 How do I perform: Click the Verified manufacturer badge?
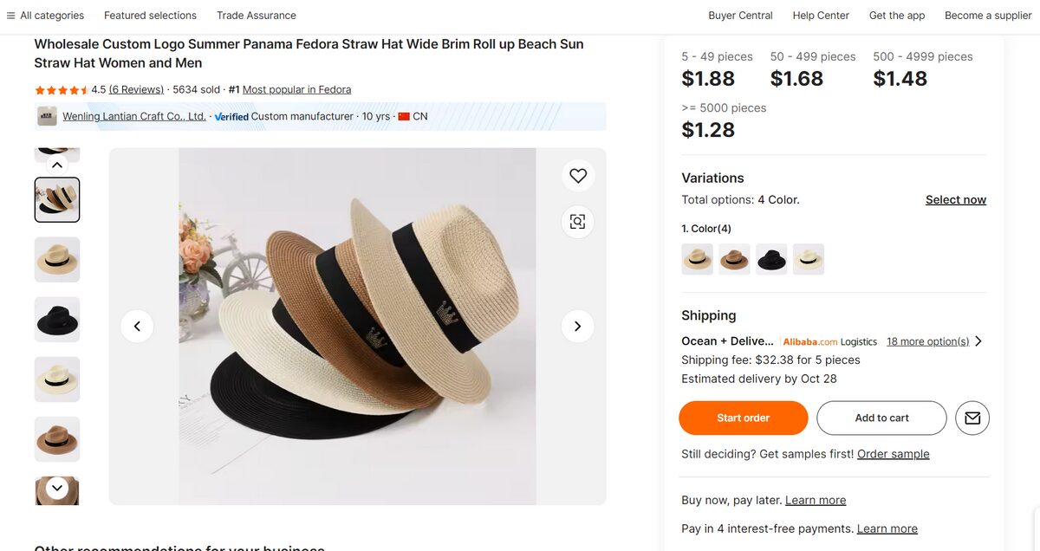(231, 115)
